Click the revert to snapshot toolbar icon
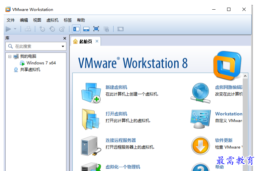257x171 pixels. [x=52, y=29]
